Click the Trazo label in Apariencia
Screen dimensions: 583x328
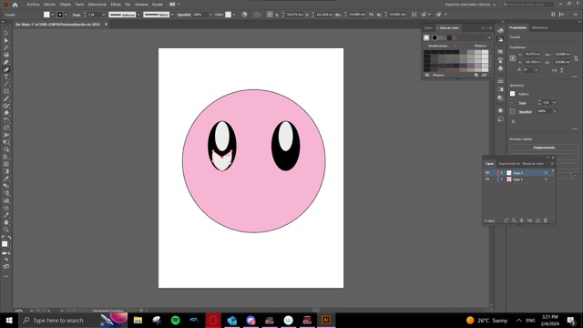[x=522, y=103]
